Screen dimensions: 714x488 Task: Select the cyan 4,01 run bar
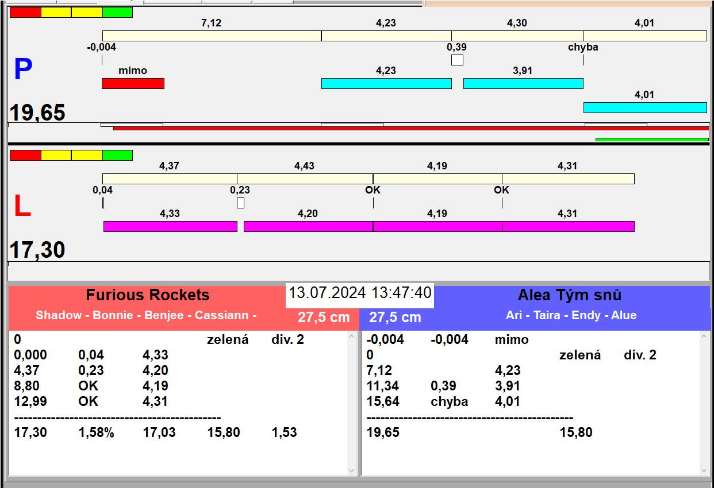[645, 107]
